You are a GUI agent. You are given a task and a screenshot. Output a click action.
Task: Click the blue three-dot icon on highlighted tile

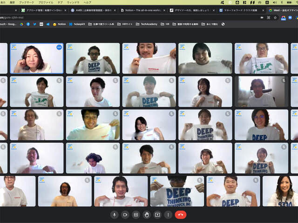(x=59, y=47)
